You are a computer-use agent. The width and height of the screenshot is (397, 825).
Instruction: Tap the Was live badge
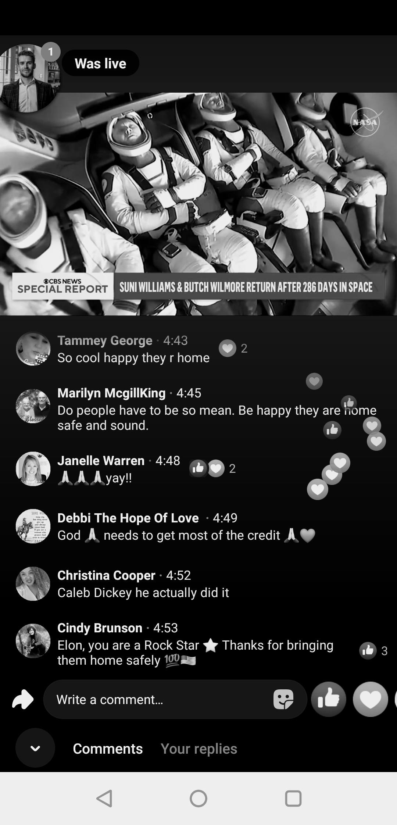coord(100,63)
